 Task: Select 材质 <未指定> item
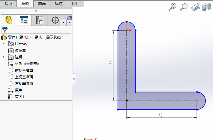[27, 64]
